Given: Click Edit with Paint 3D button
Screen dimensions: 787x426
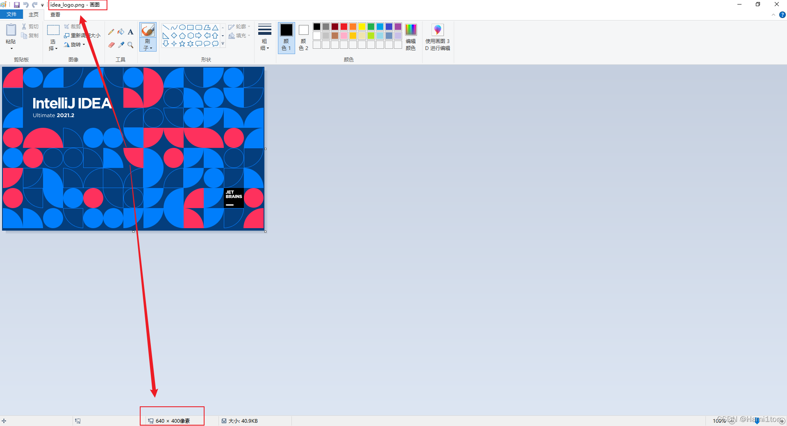Looking at the screenshot, I should point(437,37).
